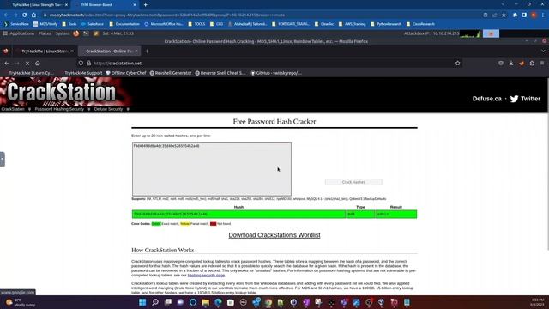
Task: Open the PythonResearch bookmark folder
Action: 386,24
